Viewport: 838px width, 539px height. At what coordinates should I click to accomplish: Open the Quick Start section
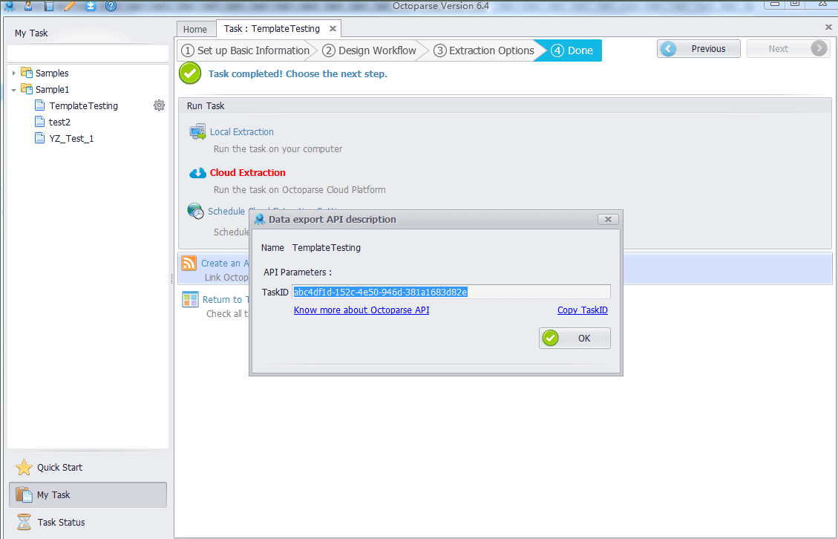pyautogui.click(x=88, y=467)
